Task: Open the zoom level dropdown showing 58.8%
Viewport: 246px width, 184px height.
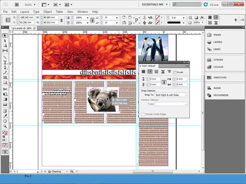Action: (x=32, y=5)
